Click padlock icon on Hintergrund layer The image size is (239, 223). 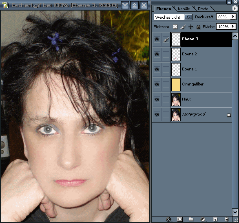coord(229,115)
